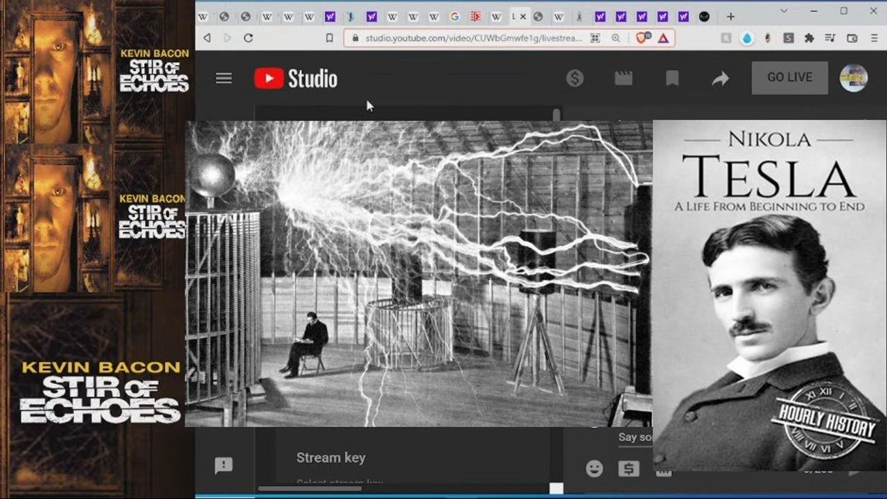Viewport: 887px width, 499px height.
Task: Open the emoji picker in live chat
Action: point(595,469)
